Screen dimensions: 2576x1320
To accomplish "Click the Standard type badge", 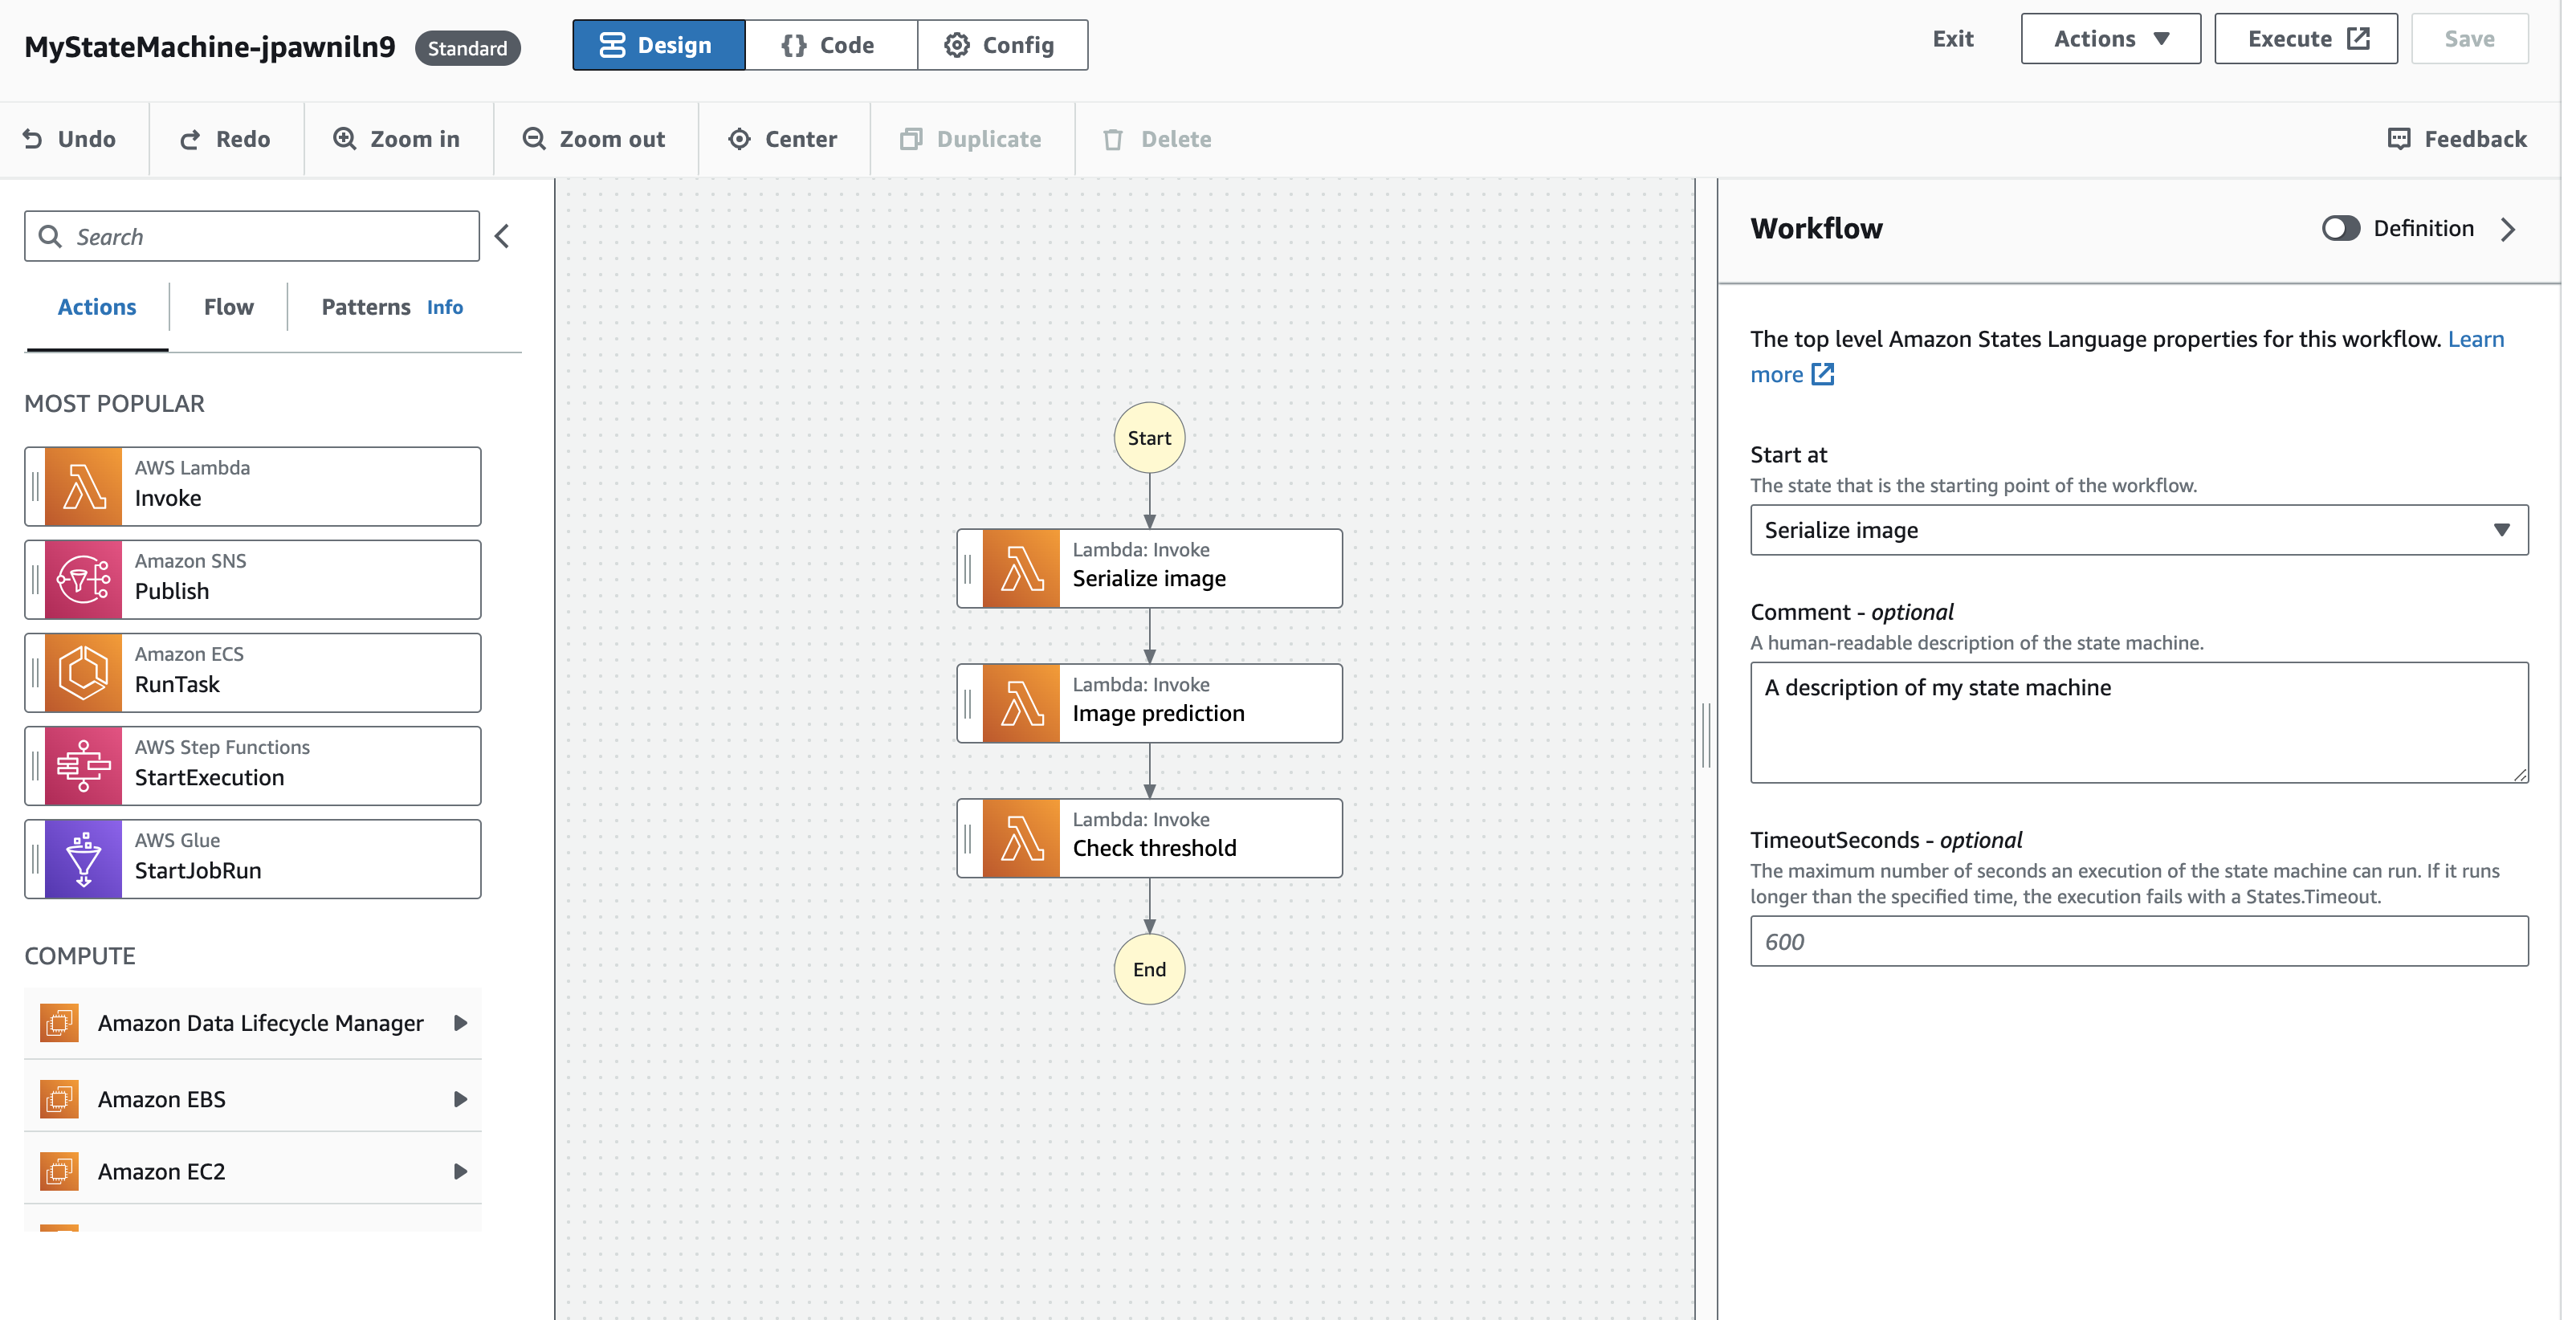I will 467,48.
